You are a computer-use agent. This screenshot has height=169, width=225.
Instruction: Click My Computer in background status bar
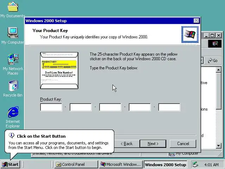pos(184,154)
